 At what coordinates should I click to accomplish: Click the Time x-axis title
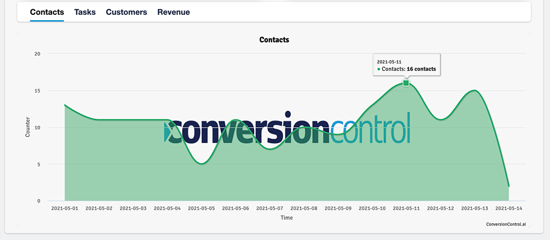287,217
